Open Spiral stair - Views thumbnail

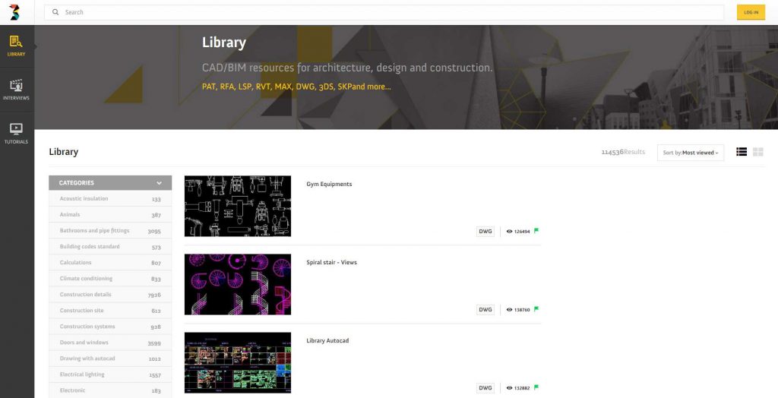[238, 284]
